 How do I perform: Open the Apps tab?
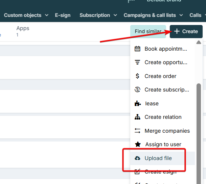click(x=23, y=28)
